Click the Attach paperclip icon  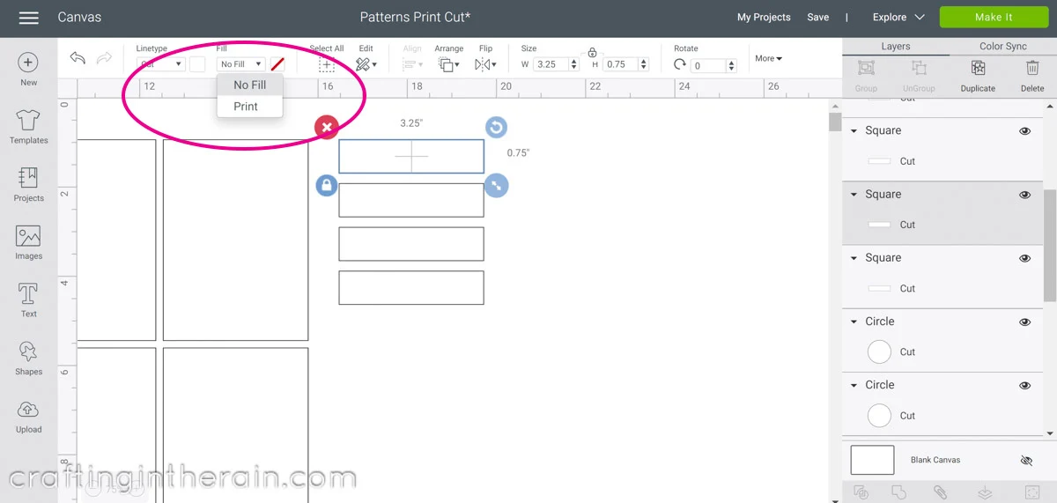(940, 492)
